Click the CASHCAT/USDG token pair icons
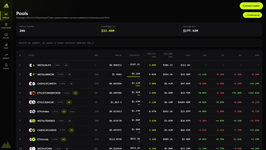The width and height of the screenshot is (266, 150). 32,130
